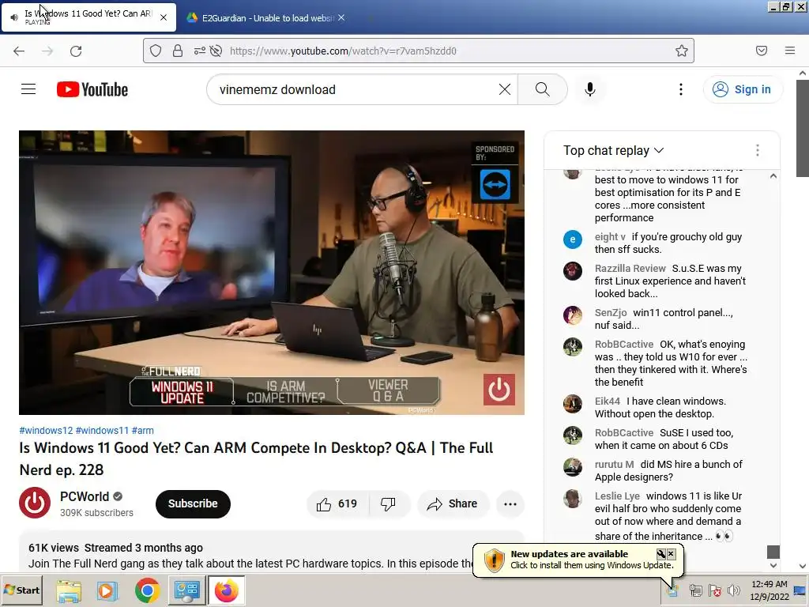Image resolution: width=809 pixels, height=607 pixels.
Task: Click the page vertical scrollbar thumb
Action: click(803, 127)
